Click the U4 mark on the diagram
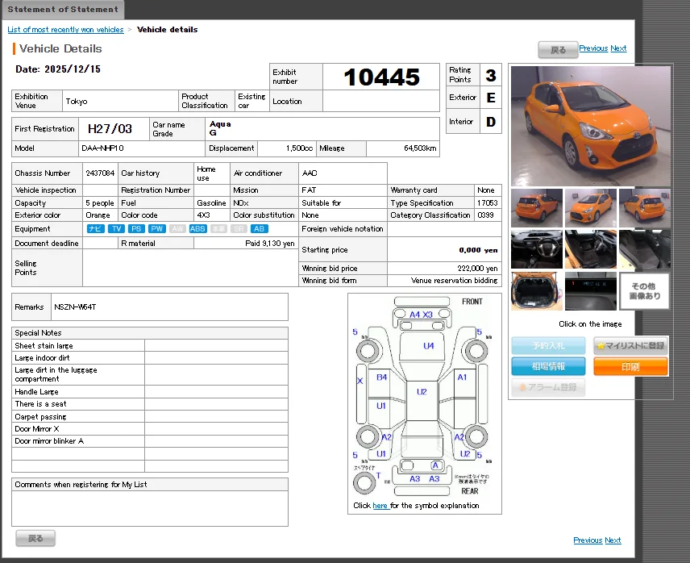The image size is (690, 563). pos(429,345)
